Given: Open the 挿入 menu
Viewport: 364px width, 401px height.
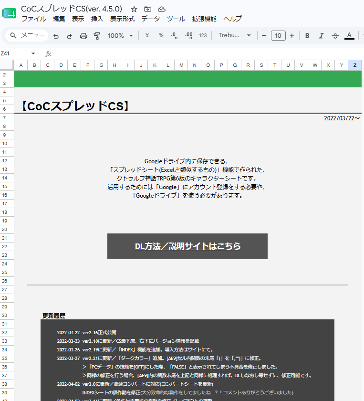Looking at the screenshot, I should coord(97,19).
